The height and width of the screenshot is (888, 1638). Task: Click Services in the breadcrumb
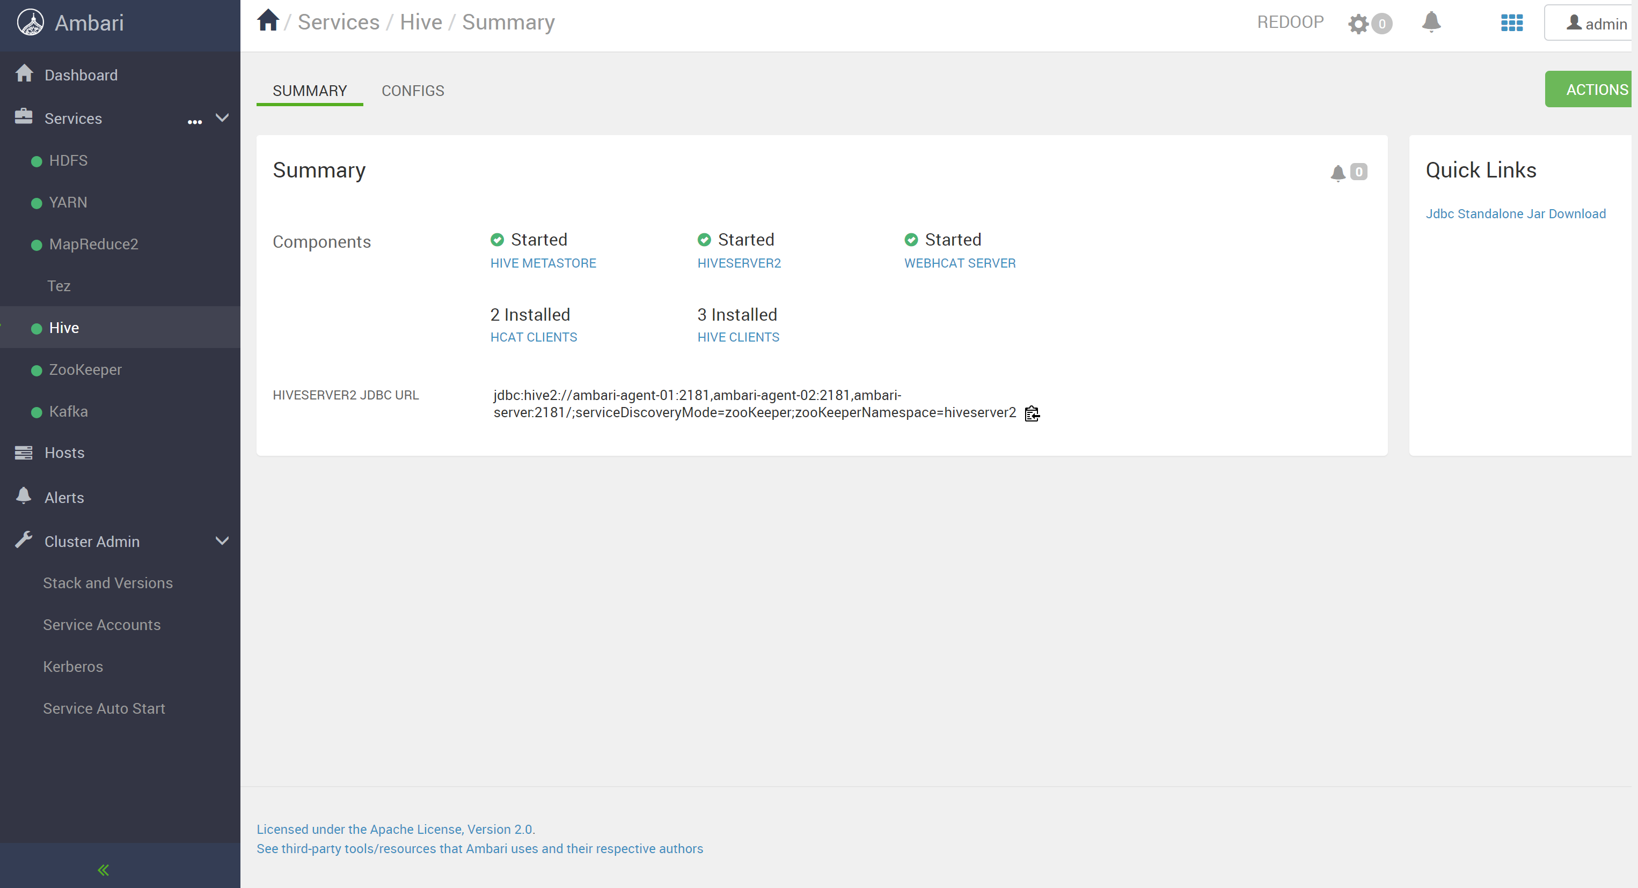[338, 21]
